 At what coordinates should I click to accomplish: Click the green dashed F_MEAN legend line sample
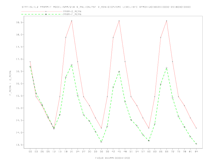42,14
